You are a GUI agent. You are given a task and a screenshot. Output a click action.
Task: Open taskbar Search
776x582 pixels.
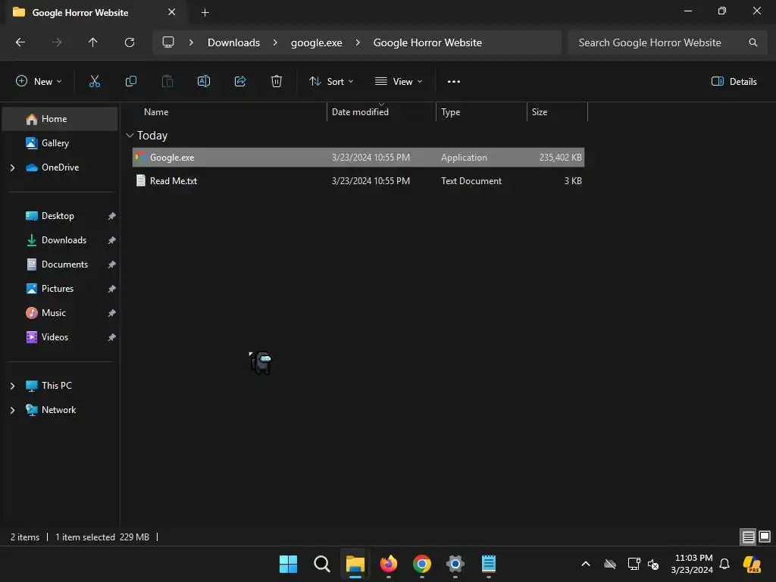(321, 564)
